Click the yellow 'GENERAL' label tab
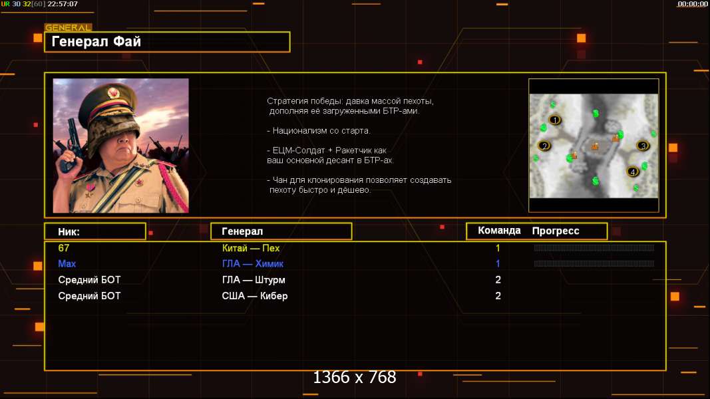Viewport: 710px width, 399px height. point(69,27)
